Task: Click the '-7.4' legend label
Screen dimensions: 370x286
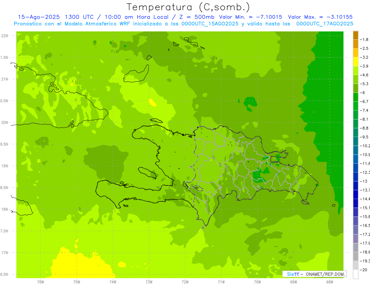Action: [x=364, y=110]
